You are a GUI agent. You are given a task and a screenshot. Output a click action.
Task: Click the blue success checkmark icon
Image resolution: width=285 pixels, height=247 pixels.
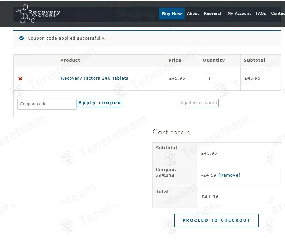tap(22, 38)
